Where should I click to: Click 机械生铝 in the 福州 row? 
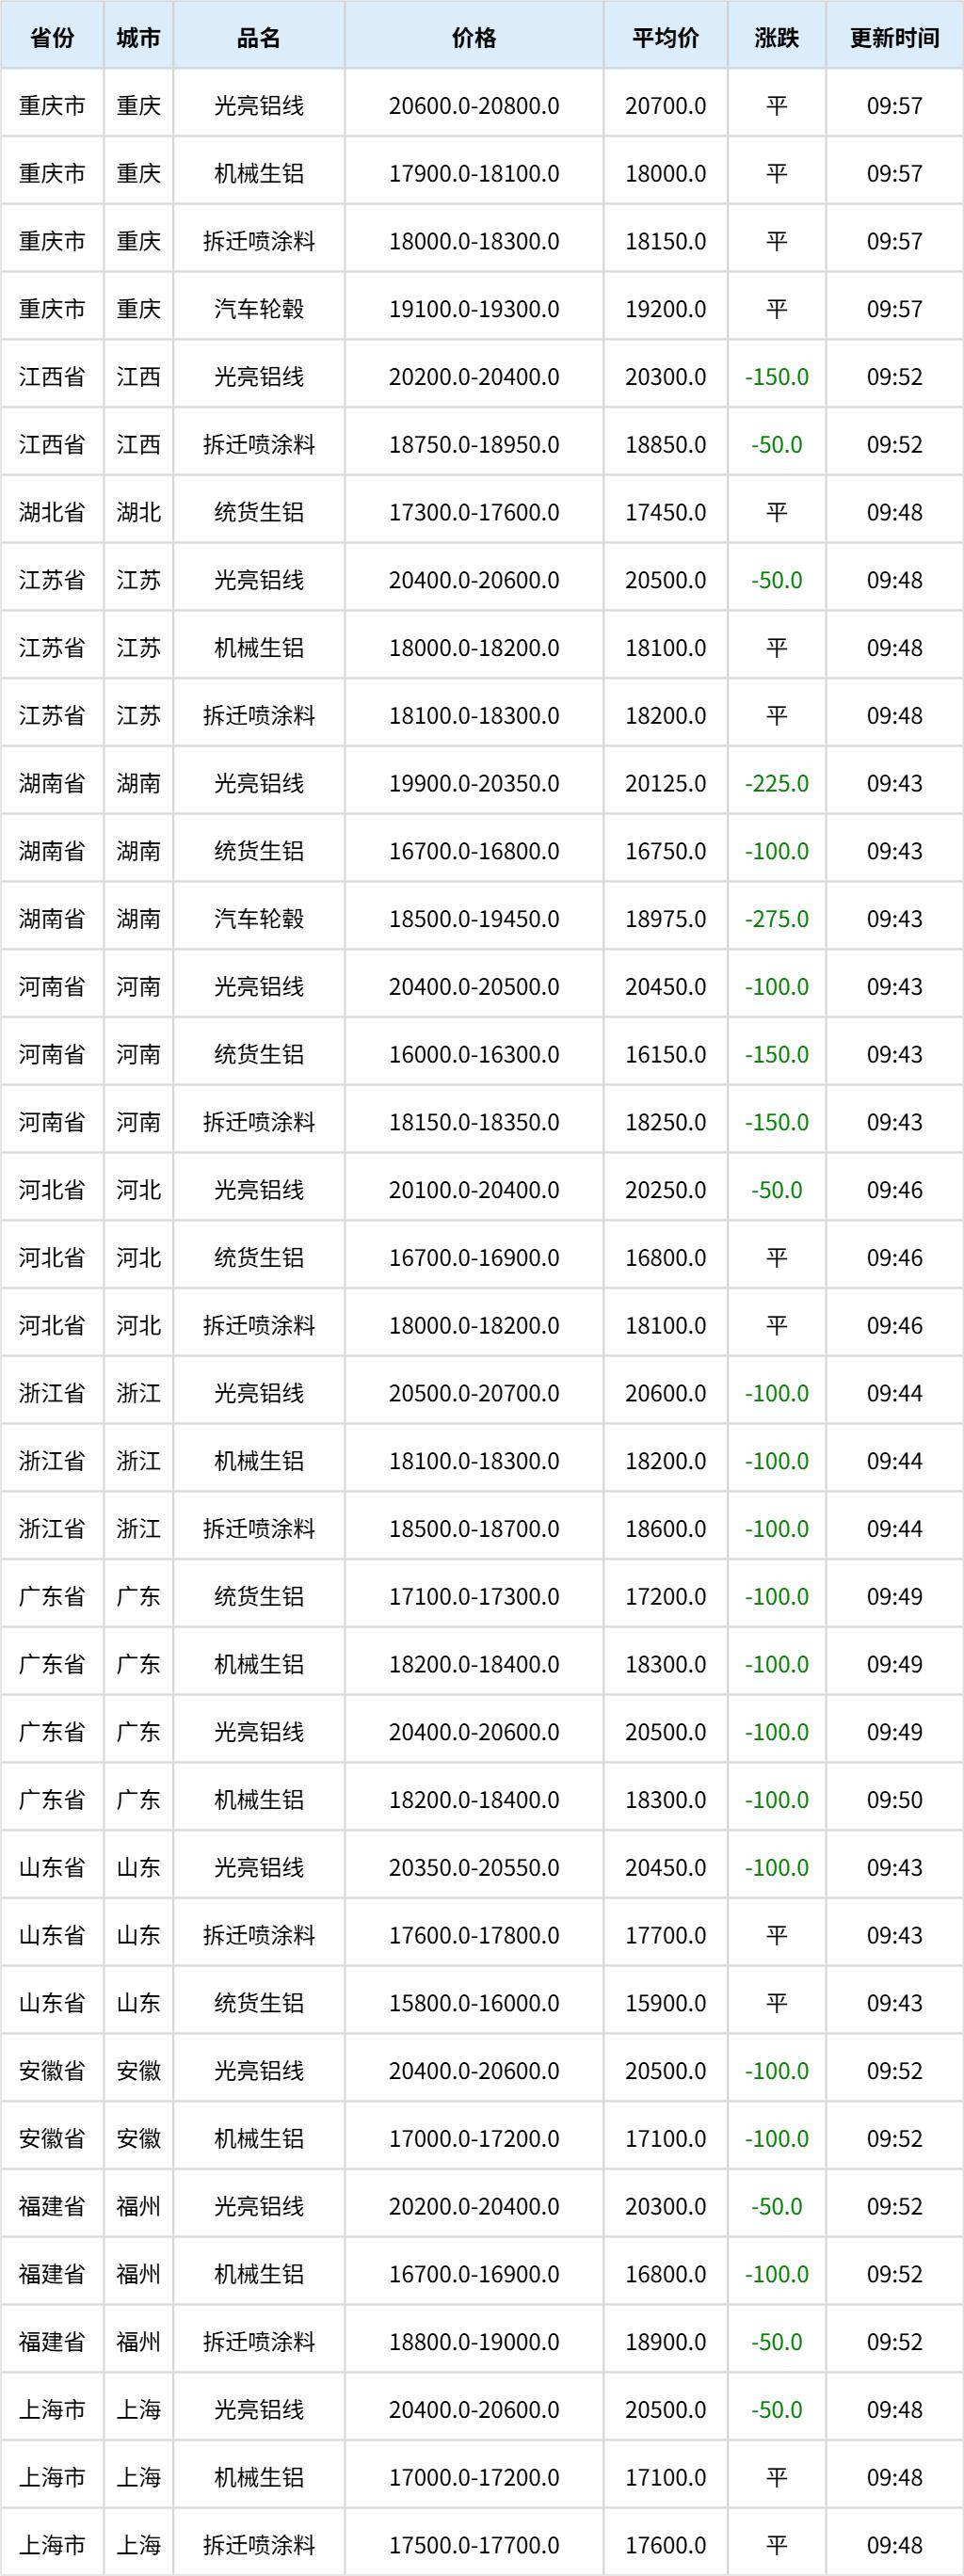259,2274
